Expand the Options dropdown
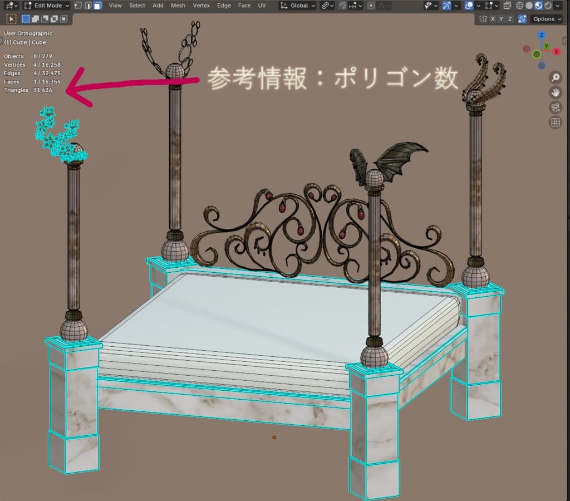This screenshot has height=501, width=570. pos(546,18)
